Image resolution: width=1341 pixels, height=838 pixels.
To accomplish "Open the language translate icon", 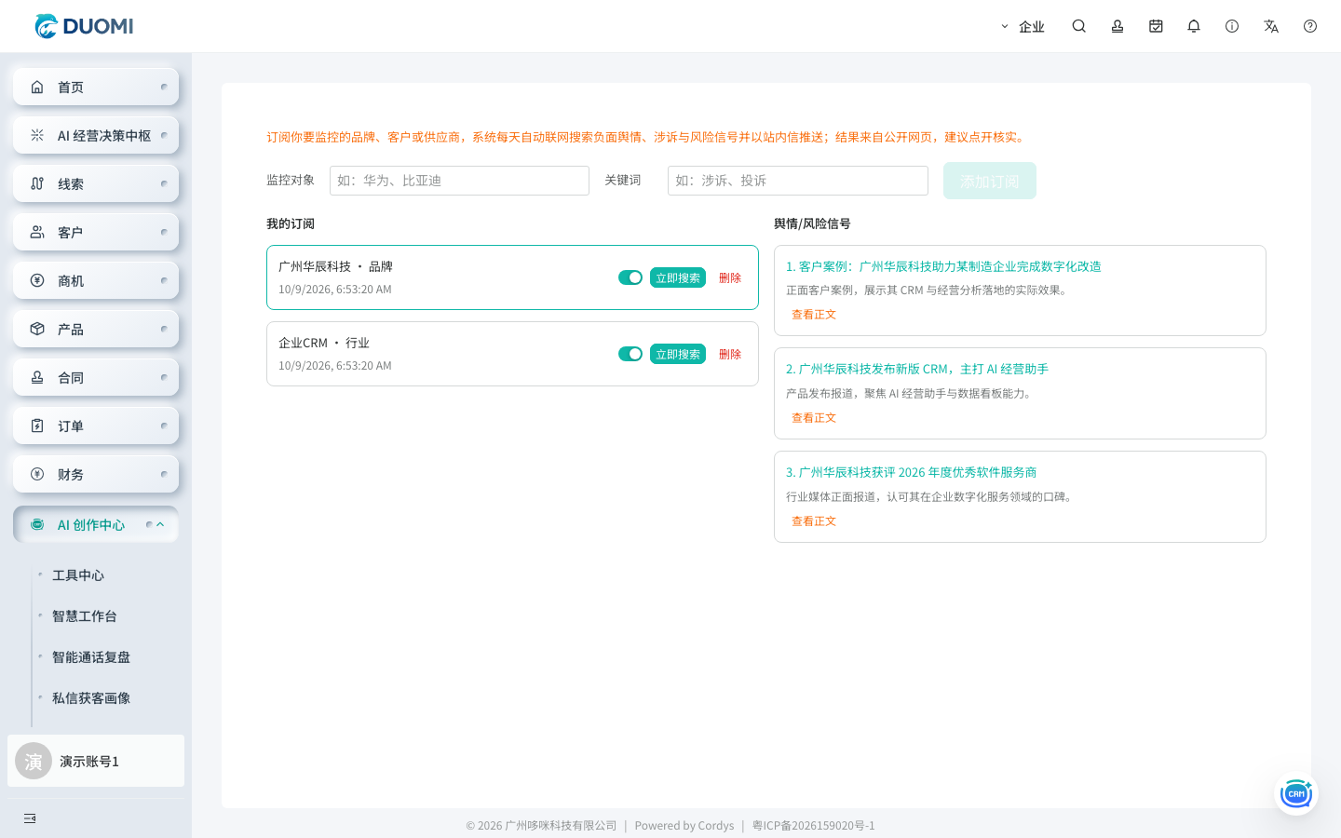I will [x=1271, y=26].
